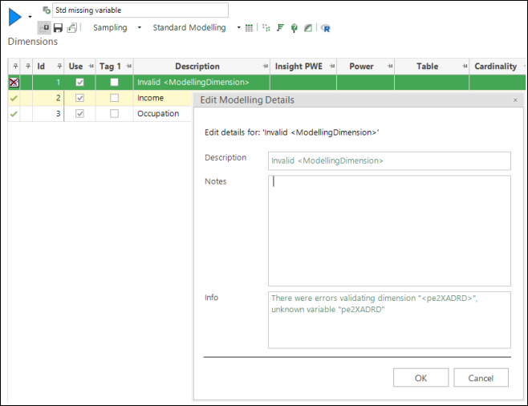The height and width of the screenshot is (406, 528).
Task: Click the green check mark in the Income row
Action: pos(14,99)
